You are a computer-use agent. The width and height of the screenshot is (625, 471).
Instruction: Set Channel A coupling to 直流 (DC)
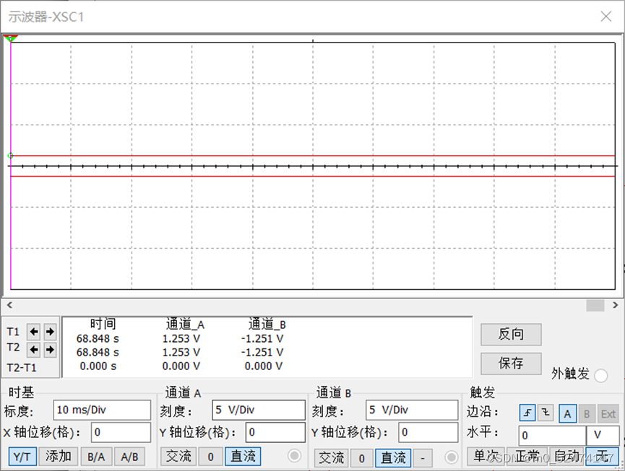[x=243, y=457]
